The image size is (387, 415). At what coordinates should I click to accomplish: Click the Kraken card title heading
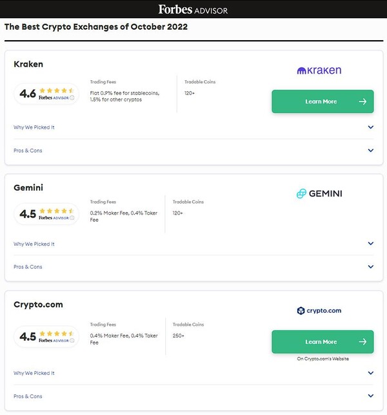click(x=28, y=65)
